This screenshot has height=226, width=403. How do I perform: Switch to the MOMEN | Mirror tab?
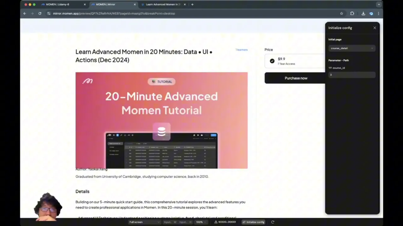[x=113, y=4]
